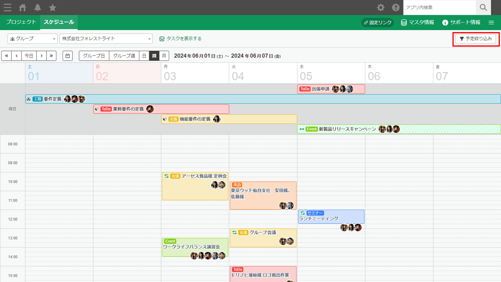Click the アプリ内検索 search field
The width and height of the screenshot is (501, 282).
pyautogui.click(x=439, y=7)
